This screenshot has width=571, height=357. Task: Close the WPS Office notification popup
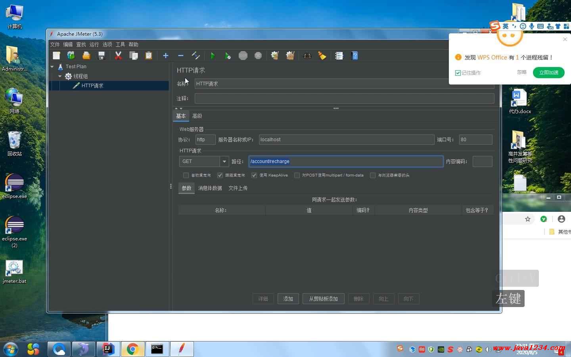coord(565,39)
